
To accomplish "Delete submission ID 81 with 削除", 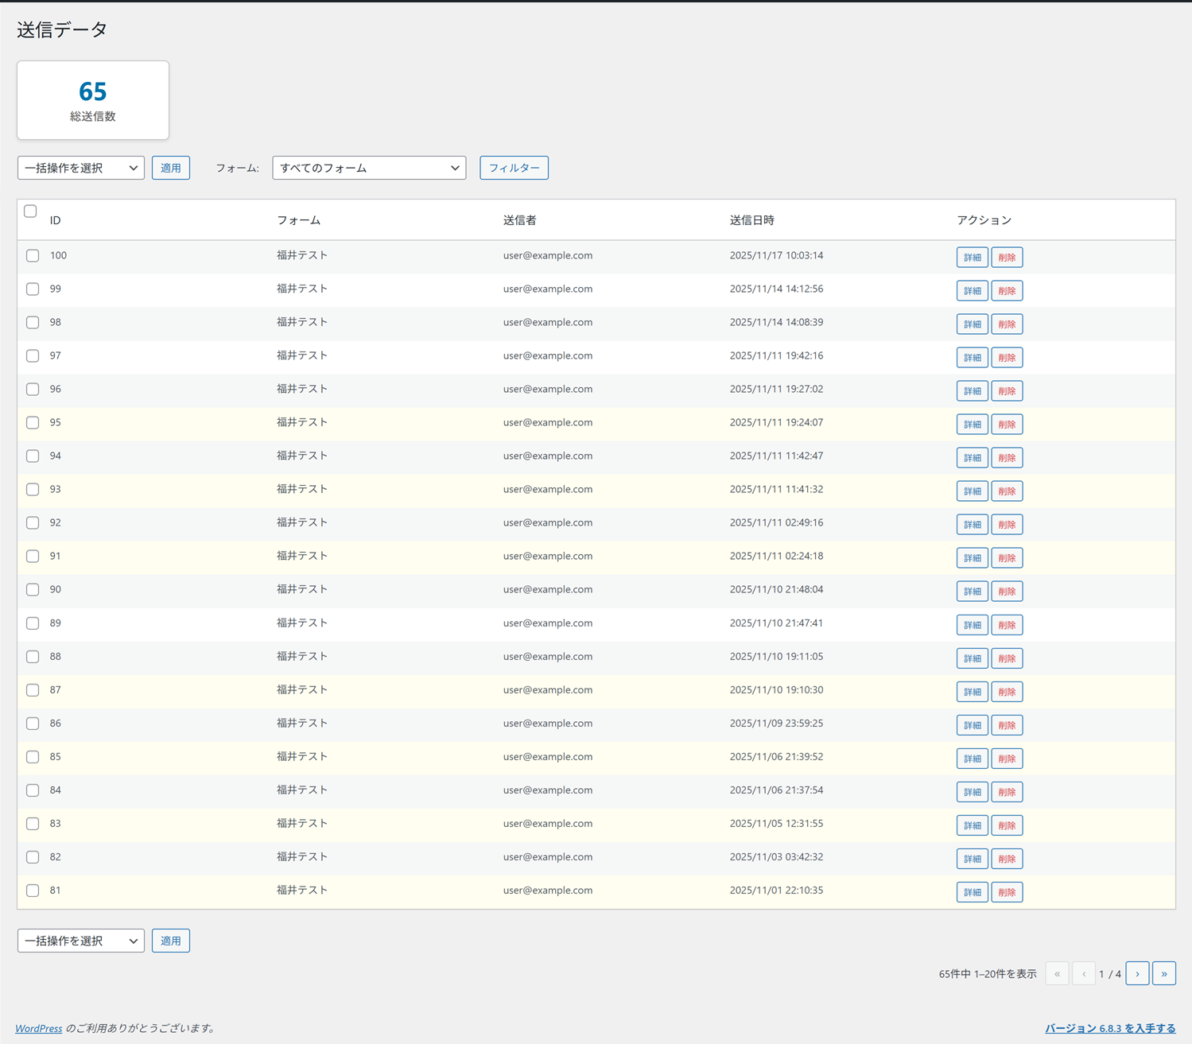I will click(x=1007, y=892).
